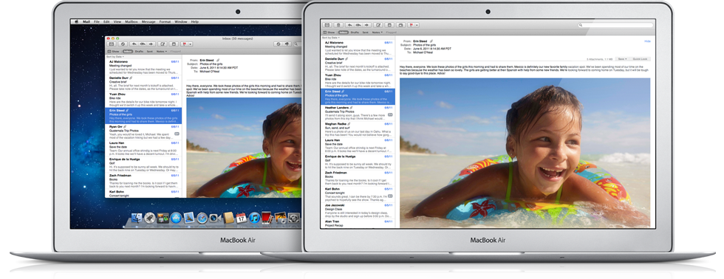Viewport: 724px width, 279px height.
Task: Open the Mailbox menu in menu bar
Action: [132, 21]
